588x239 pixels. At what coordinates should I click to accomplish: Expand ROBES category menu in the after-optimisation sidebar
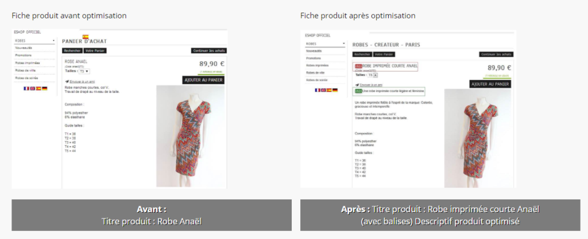(x=325, y=44)
